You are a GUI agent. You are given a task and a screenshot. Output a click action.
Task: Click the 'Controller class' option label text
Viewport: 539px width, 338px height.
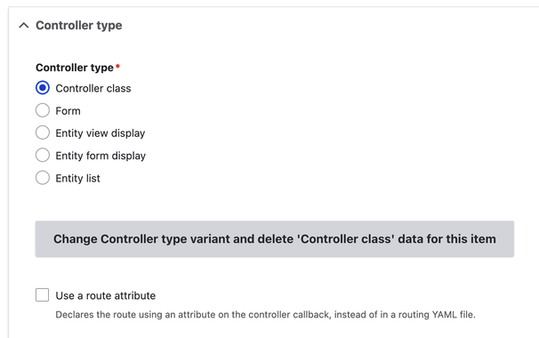(93, 88)
